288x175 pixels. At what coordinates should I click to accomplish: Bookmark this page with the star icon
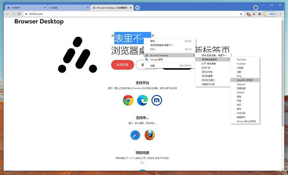(x=241, y=14)
